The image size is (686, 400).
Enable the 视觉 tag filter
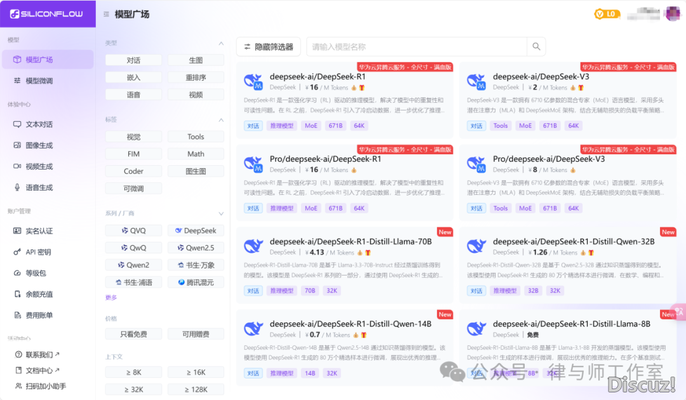[133, 137]
